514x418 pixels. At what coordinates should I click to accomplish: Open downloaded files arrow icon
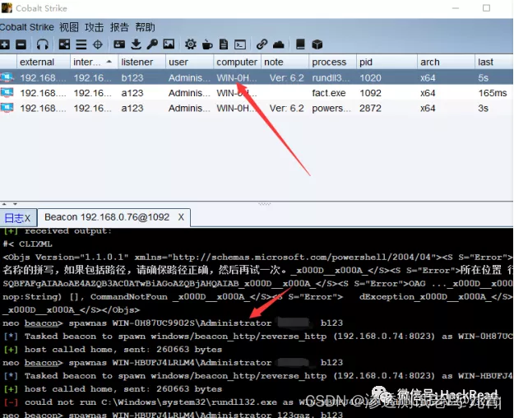(x=136, y=44)
